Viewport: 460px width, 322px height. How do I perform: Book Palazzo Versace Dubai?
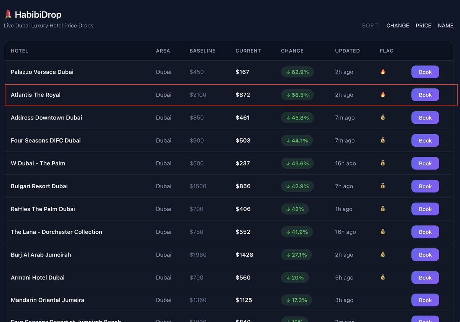point(425,72)
